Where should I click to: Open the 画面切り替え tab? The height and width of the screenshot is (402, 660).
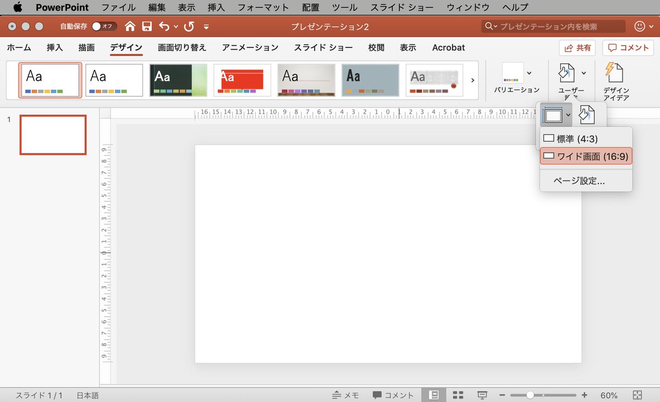click(182, 48)
